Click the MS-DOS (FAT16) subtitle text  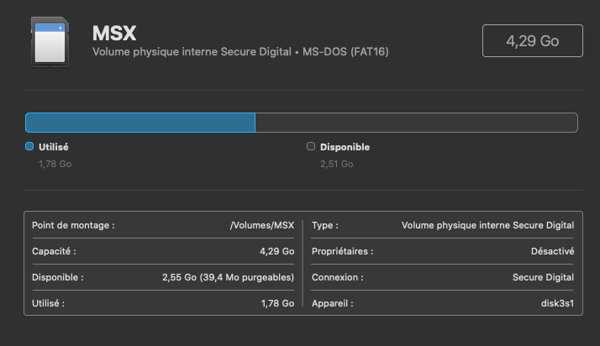click(345, 51)
